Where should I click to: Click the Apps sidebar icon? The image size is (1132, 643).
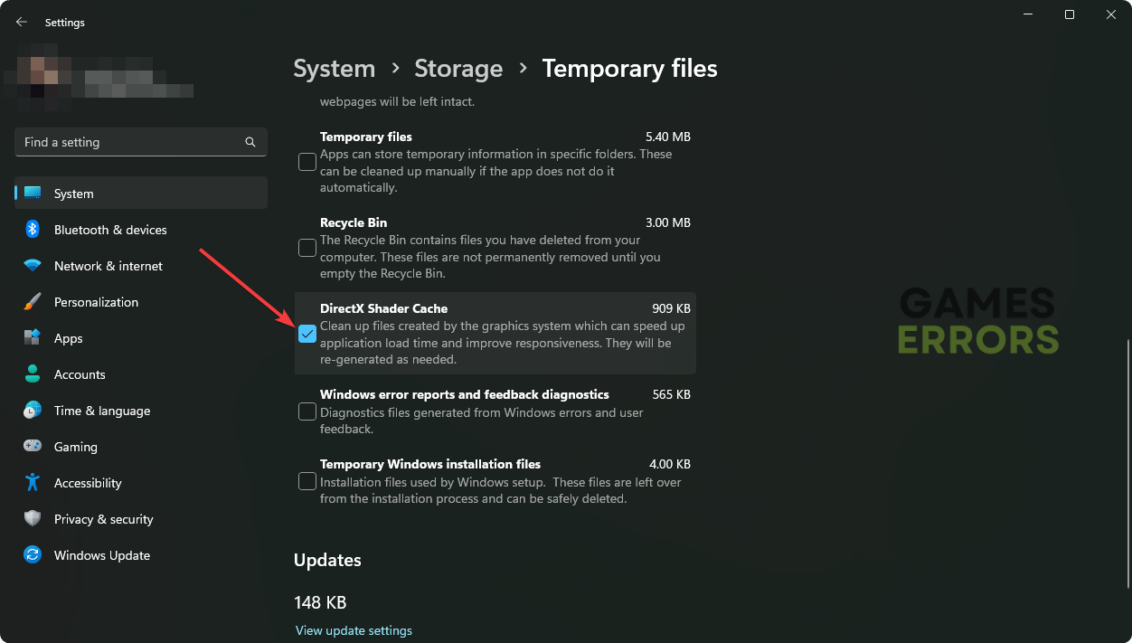(33, 338)
